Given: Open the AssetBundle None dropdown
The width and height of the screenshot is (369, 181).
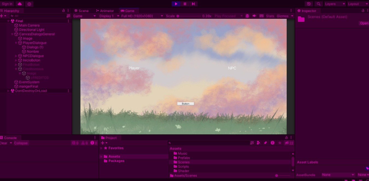Looking at the screenshot, I should click(x=338, y=175).
